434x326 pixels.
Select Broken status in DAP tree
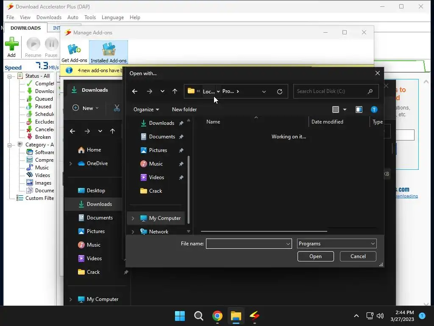(x=43, y=137)
